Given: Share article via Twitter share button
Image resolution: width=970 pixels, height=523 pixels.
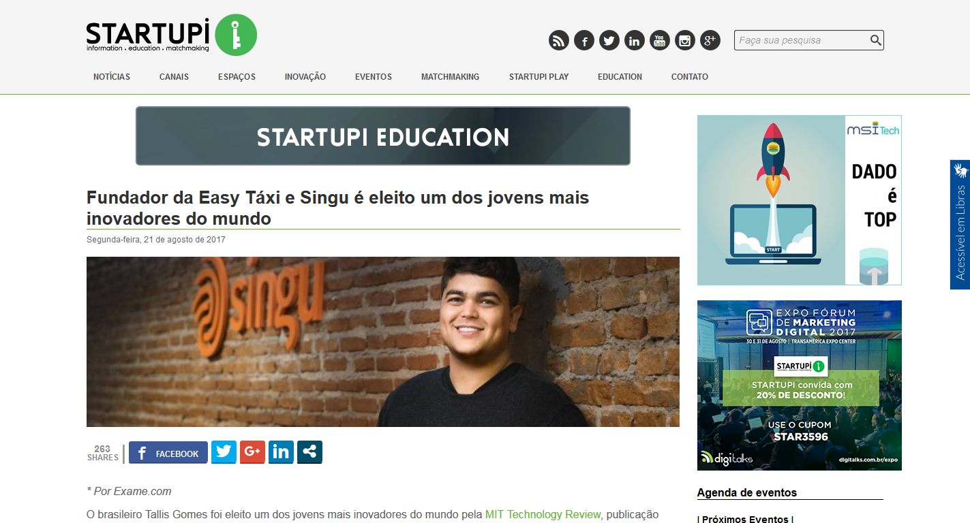Looking at the screenshot, I should pyautogui.click(x=224, y=452).
